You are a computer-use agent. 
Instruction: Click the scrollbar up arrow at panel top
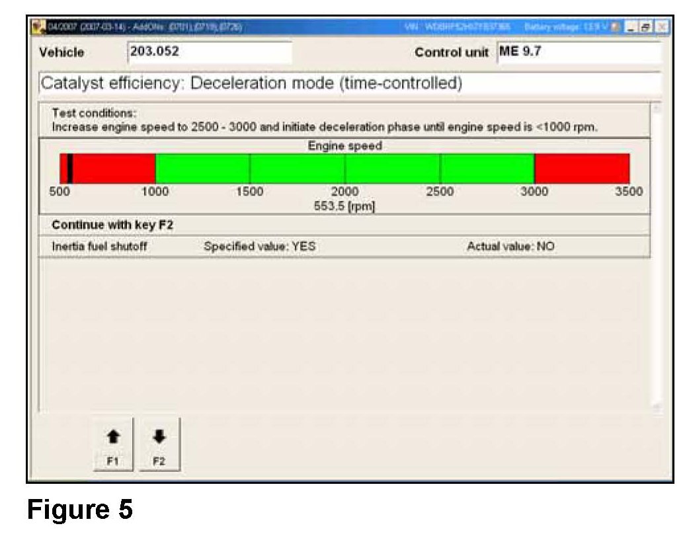(656, 108)
